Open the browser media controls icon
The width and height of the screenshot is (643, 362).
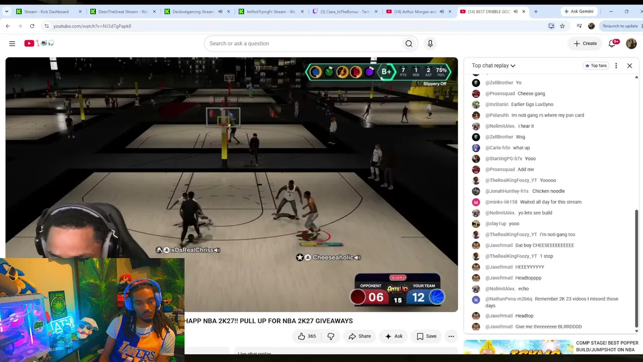[579, 26]
